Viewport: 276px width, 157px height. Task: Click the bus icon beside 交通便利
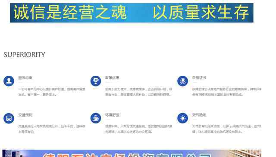9,118
